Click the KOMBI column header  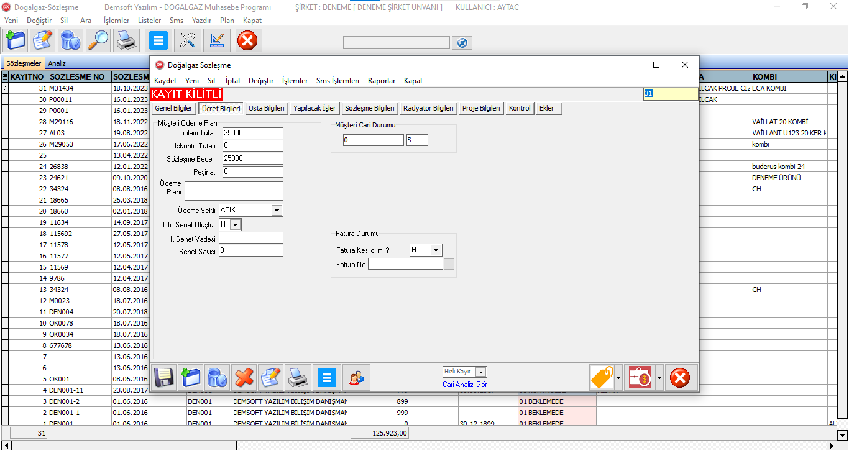click(x=788, y=76)
